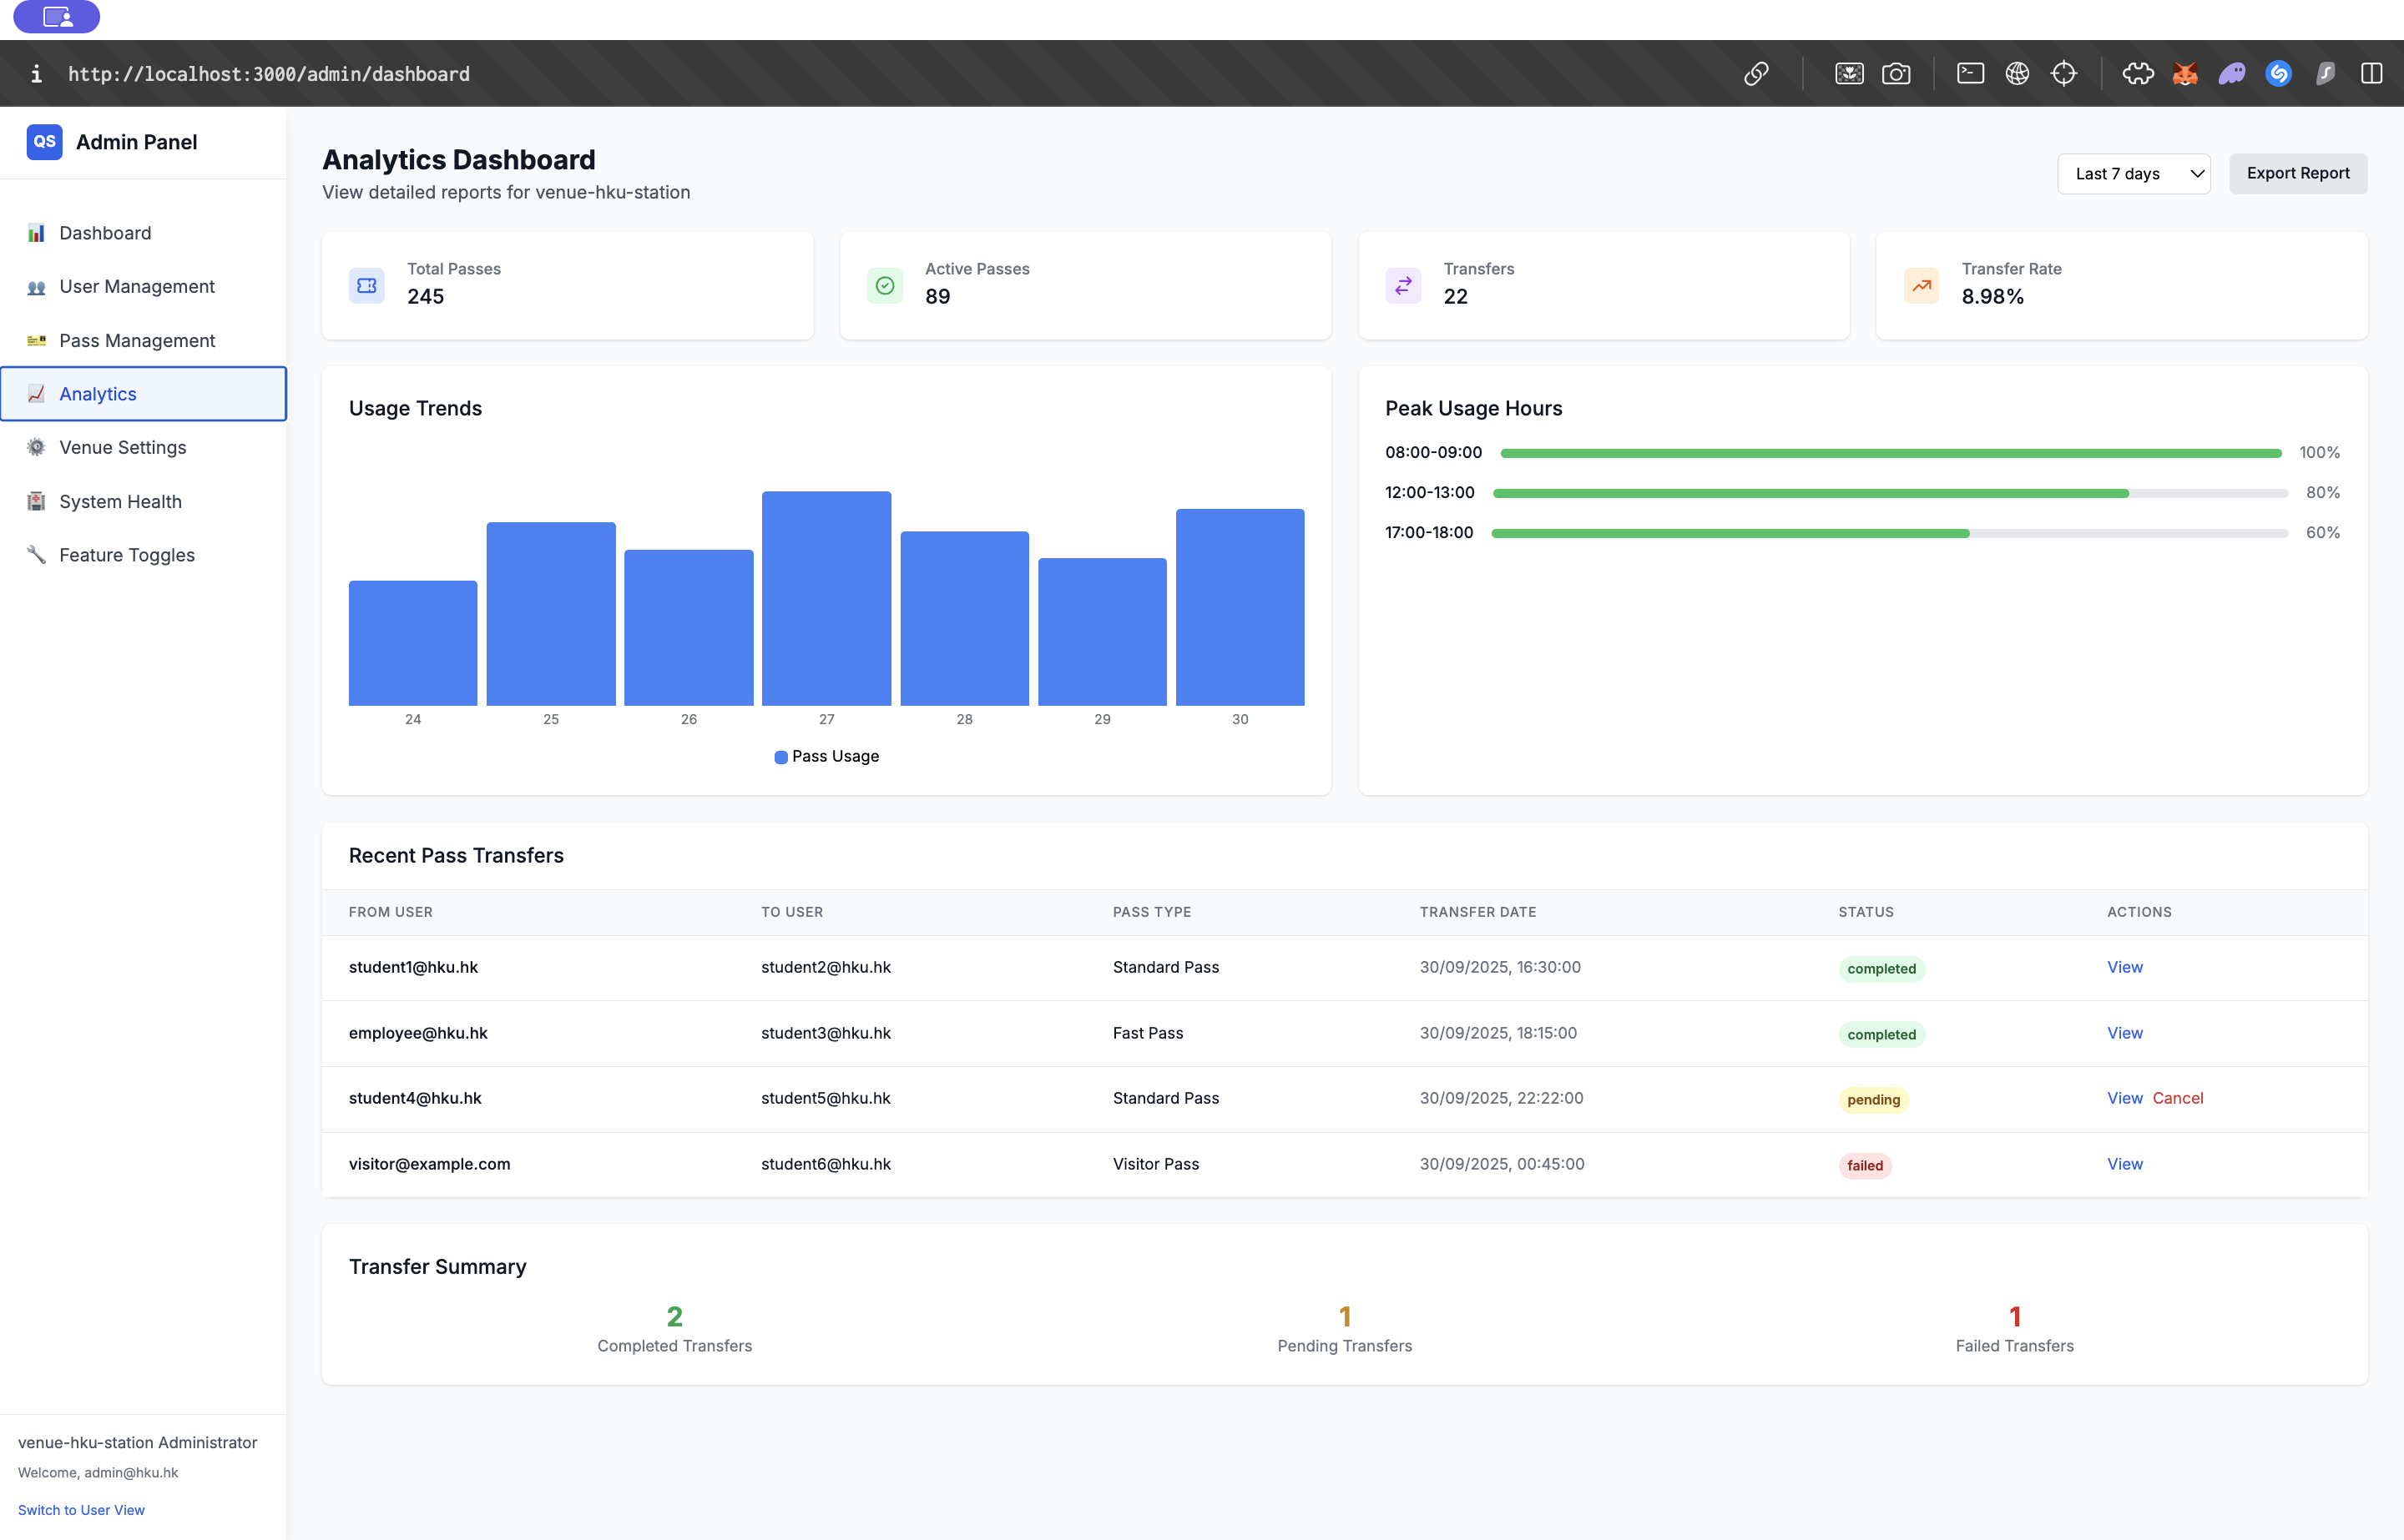
Task: Click the camera screenshot icon
Action: [x=1896, y=74]
